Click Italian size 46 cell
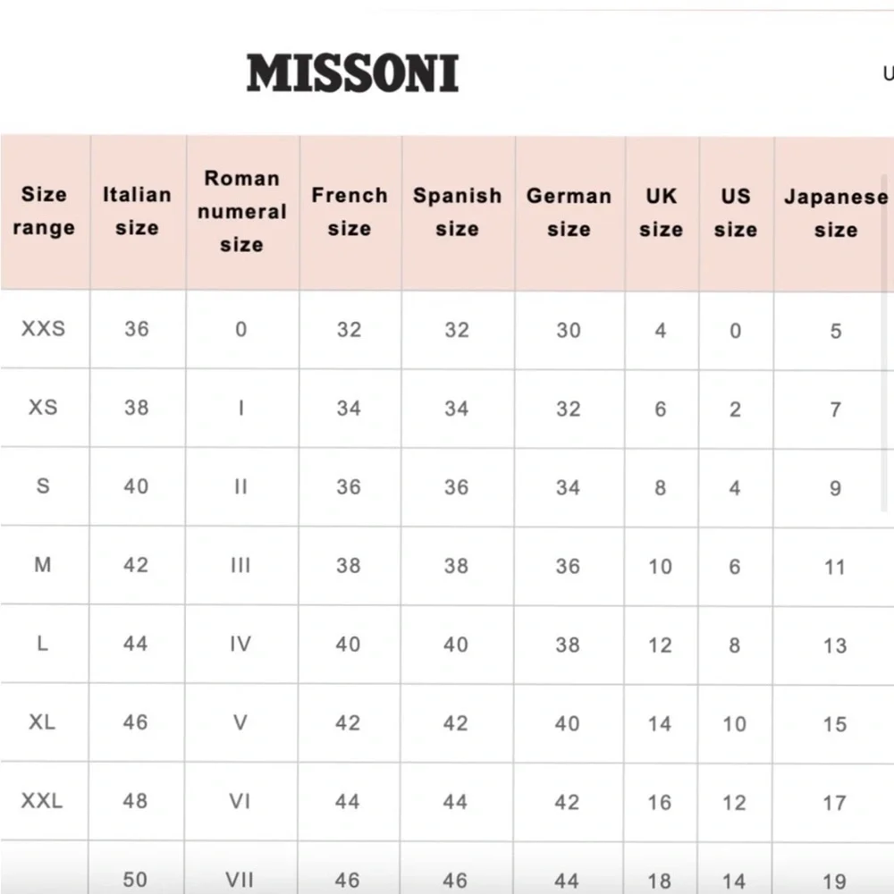 [x=136, y=722]
